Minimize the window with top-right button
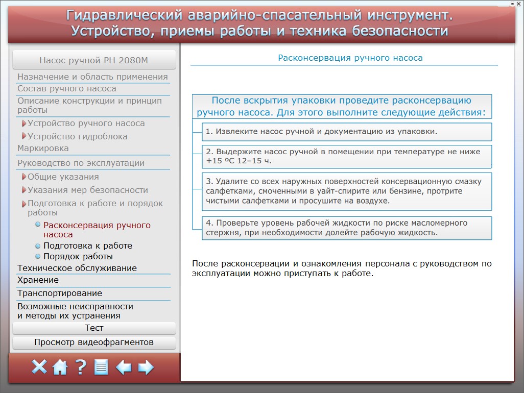The width and height of the screenshot is (524, 393). 512,4
